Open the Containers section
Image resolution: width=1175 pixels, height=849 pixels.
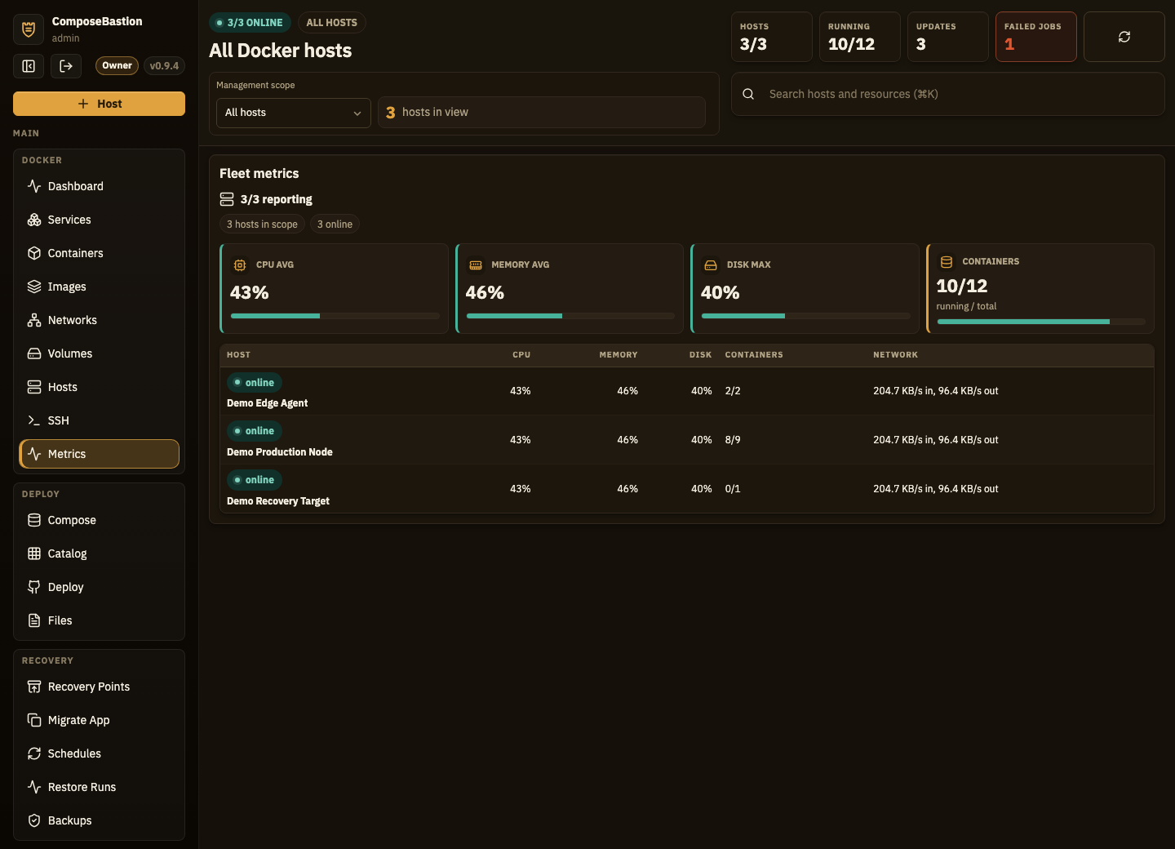coord(100,253)
